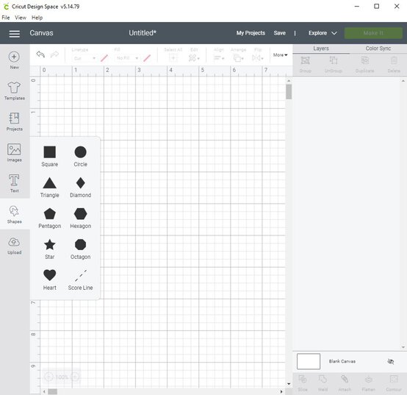This screenshot has height=395, width=407.
Task: Expand the Arrange dropdown
Action: tap(238, 58)
